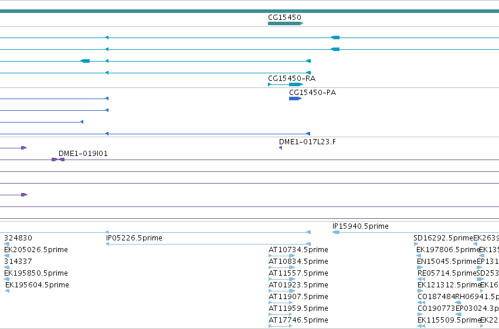Select the EK205026.5prime label

point(36,249)
